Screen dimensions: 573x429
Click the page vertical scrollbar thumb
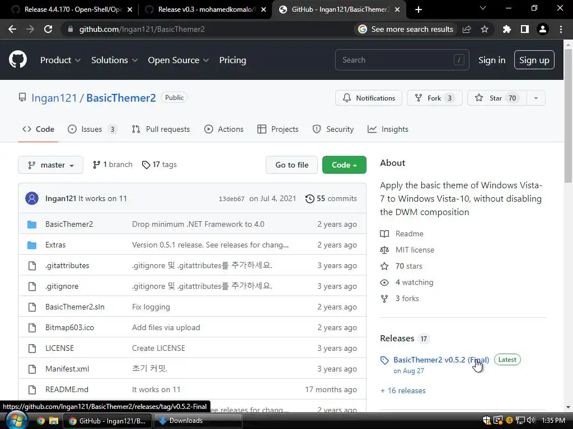coord(568,115)
